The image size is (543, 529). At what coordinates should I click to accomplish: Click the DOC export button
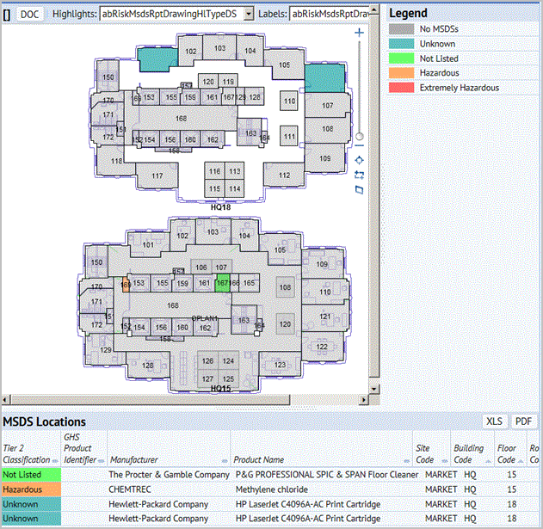tap(30, 14)
